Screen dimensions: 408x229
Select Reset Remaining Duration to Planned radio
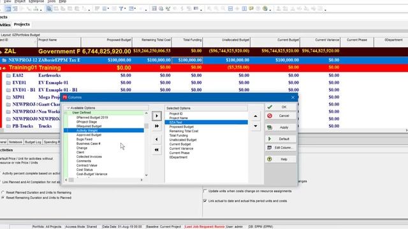point(3,198)
